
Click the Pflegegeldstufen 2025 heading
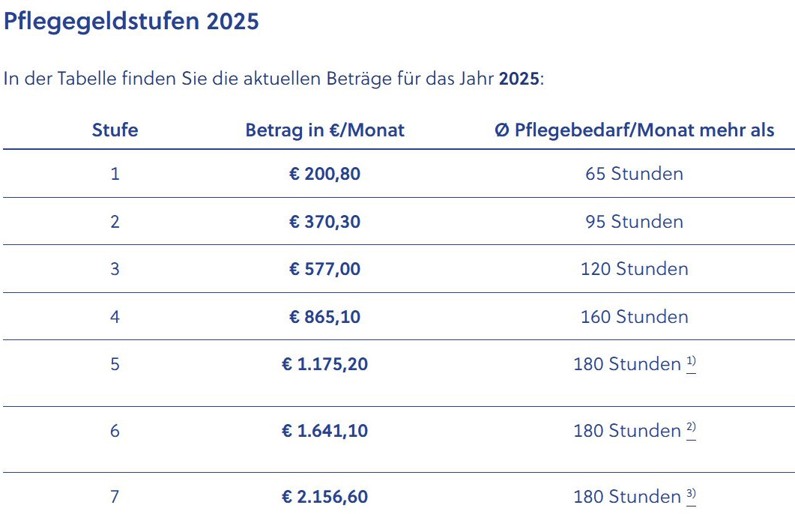[132, 22]
